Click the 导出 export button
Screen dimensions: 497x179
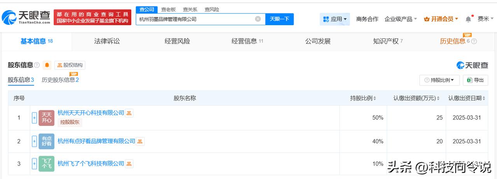click(475, 80)
